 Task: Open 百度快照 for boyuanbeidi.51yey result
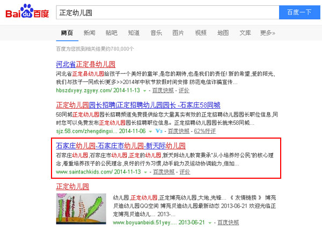coord(228,223)
